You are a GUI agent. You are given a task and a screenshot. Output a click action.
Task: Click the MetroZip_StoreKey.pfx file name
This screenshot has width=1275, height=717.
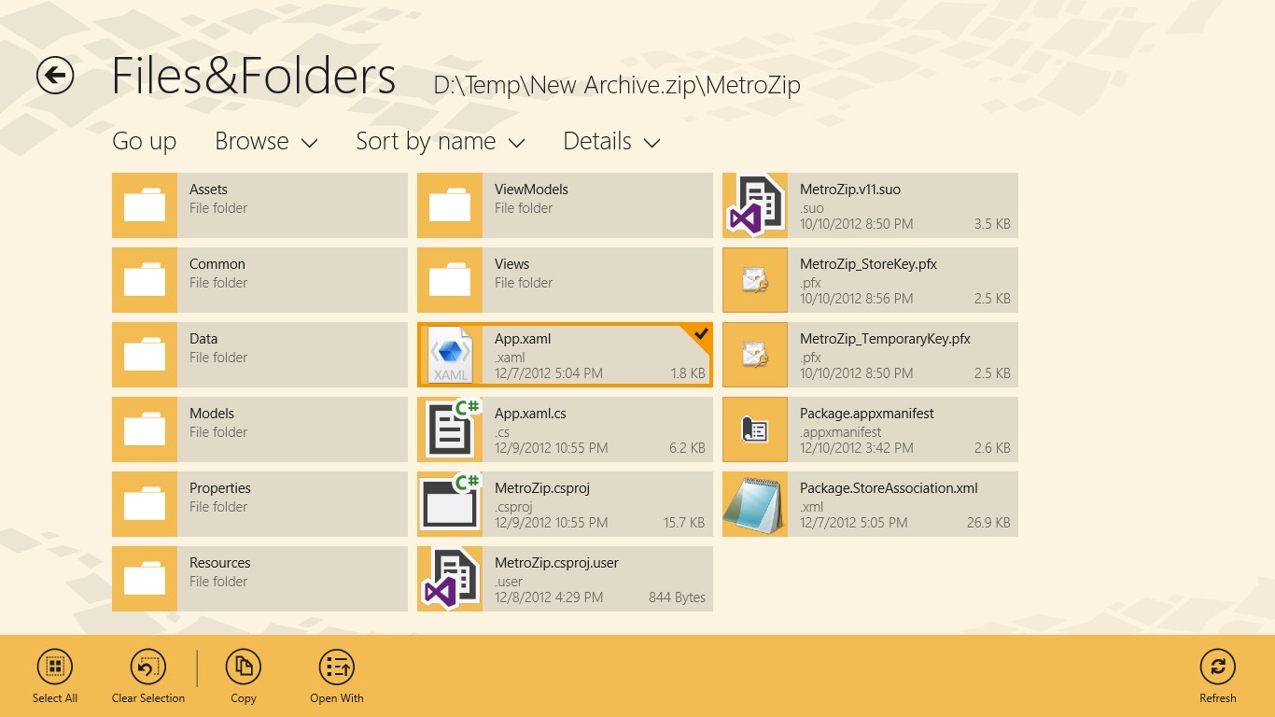pyautogui.click(x=868, y=264)
